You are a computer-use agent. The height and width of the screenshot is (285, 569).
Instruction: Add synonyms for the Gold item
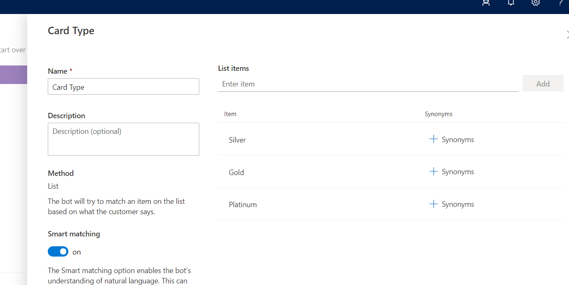pos(451,171)
